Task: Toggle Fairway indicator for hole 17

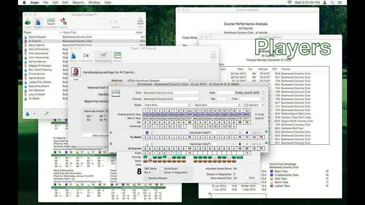Action: coord(229,157)
